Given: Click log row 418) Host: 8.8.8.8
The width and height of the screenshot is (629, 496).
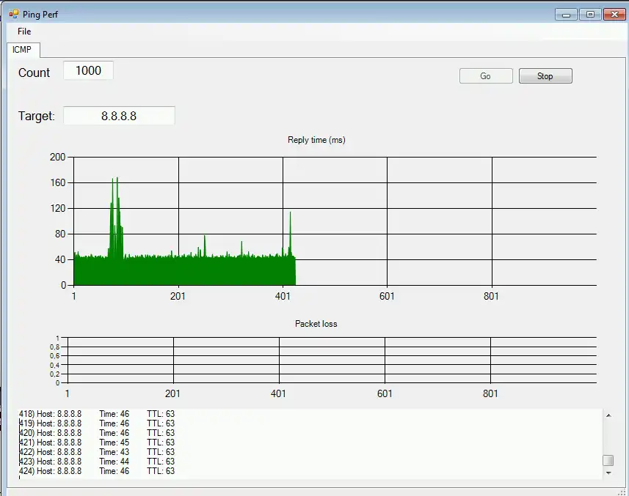Looking at the screenshot, I should (x=97, y=413).
